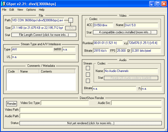Maximize the GSpot window
This screenshot has height=132, width=168.
[x=158, y=4]
